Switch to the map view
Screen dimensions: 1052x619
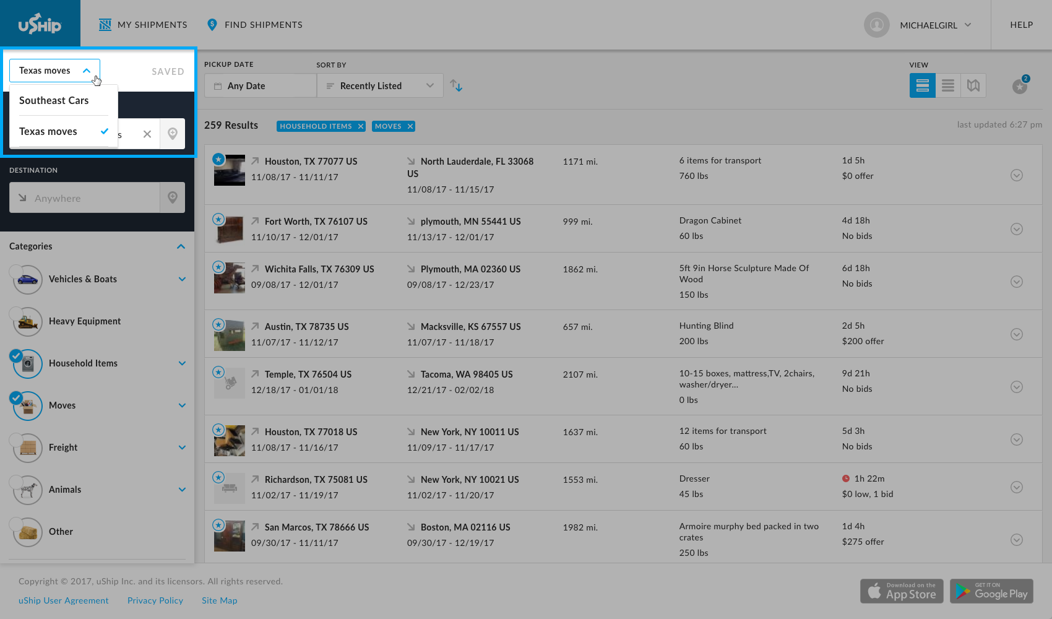(973, 85)
